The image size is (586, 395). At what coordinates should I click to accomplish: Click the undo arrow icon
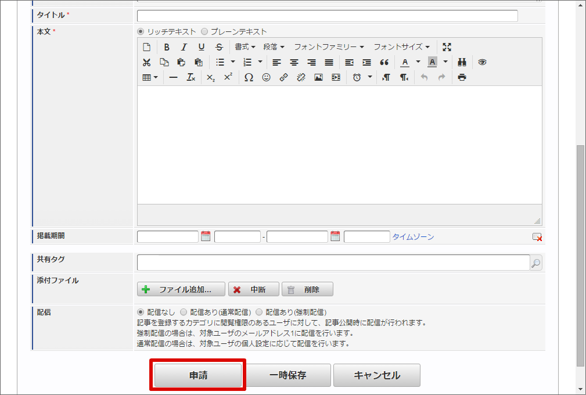click(x=424, y=77)
